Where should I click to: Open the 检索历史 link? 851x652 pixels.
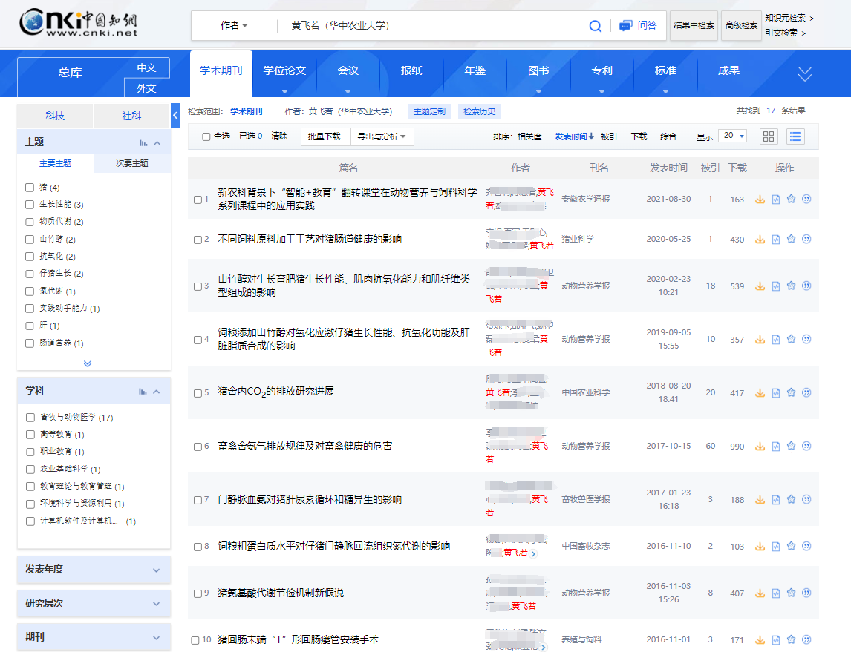pos(479,112)
